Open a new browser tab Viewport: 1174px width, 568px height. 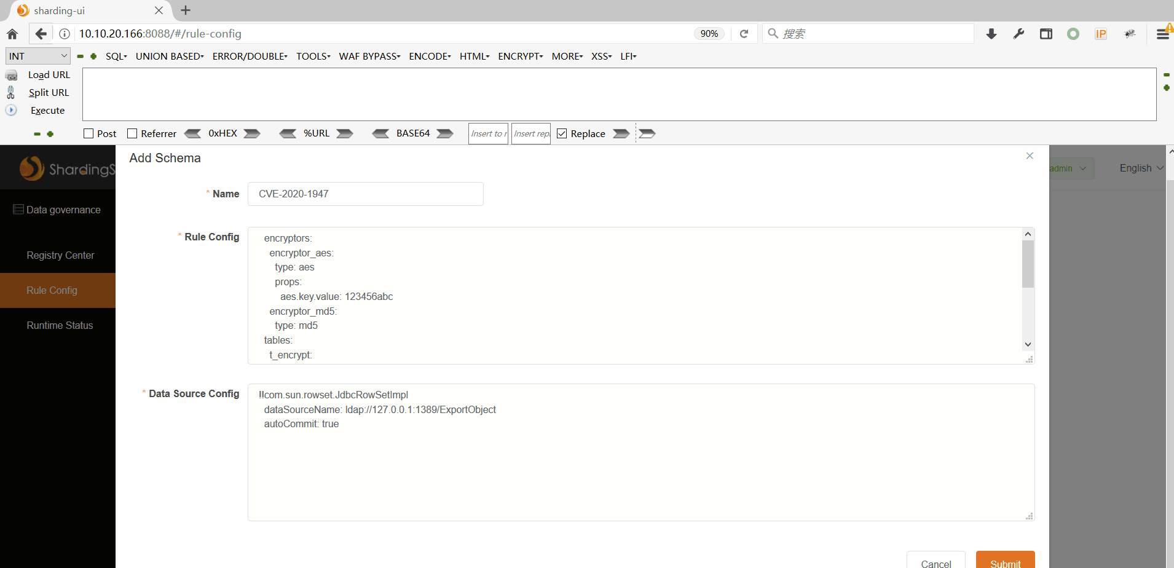coord(186,10)
